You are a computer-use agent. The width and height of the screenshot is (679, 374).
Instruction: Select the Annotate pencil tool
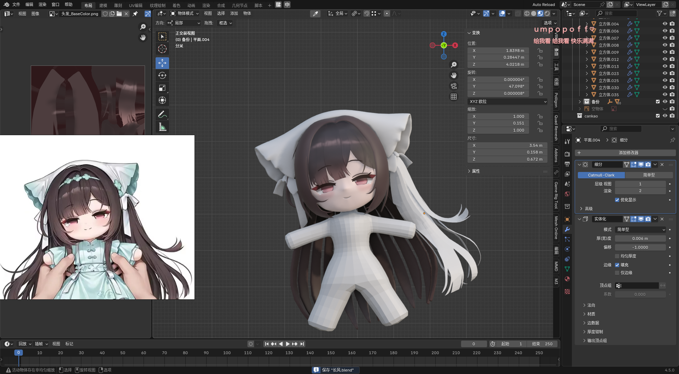[x=162, y=114]
